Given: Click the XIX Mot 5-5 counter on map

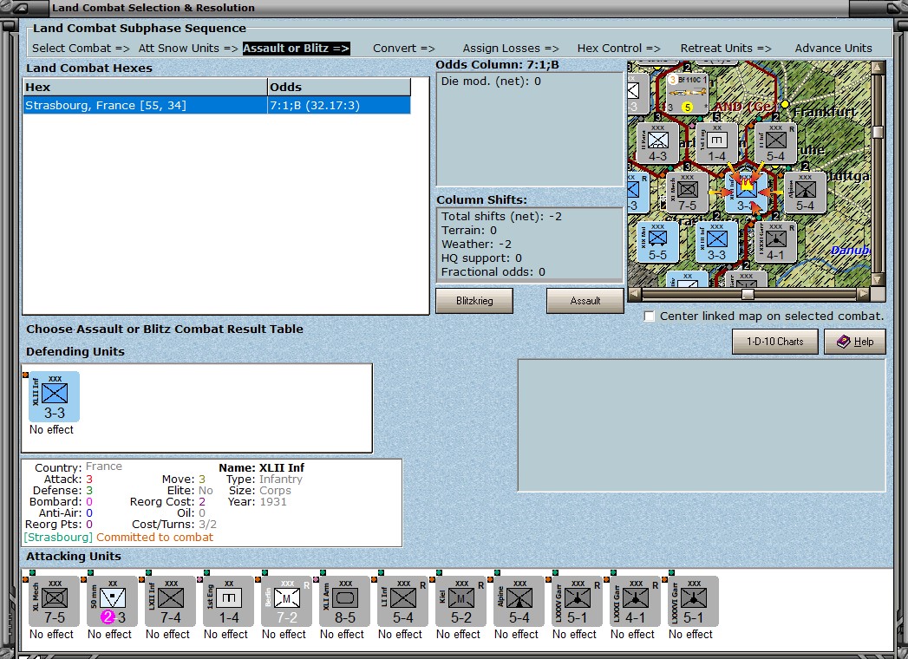Looking at the screenshot, I should [x=658, y=242].
